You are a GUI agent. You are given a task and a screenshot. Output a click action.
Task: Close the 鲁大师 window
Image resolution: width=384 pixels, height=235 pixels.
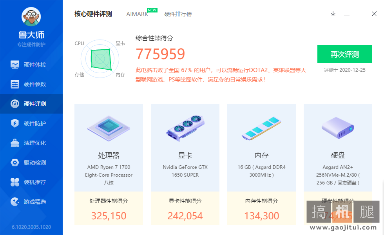point(374,14)
